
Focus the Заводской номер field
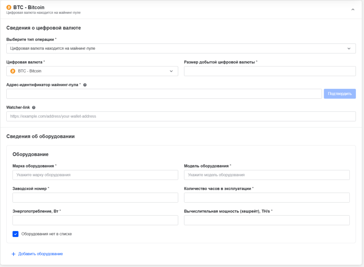click(95, 198)
